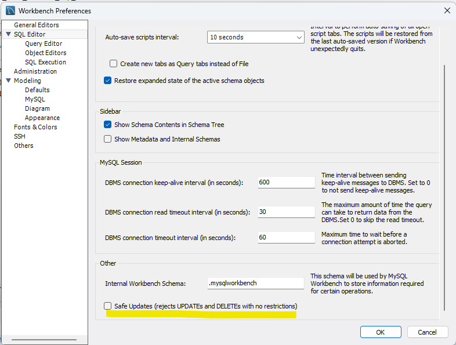
Task: Click the MySQL Workbench dolphin icon in title bar
Action: pos(10,11)
